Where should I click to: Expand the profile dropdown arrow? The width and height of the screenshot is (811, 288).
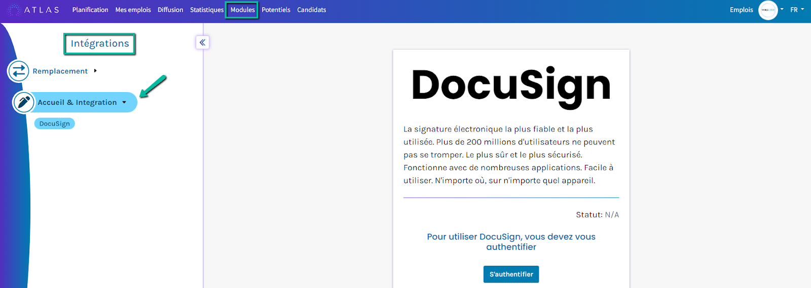[782, 9]
